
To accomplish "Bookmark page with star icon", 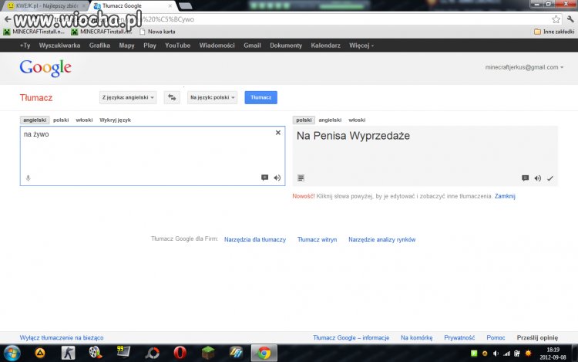I will pyautogui.click(x=556, y=19).
